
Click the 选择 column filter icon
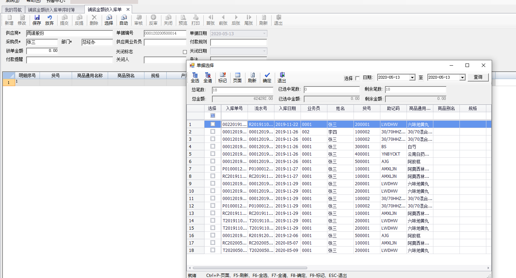213,116
